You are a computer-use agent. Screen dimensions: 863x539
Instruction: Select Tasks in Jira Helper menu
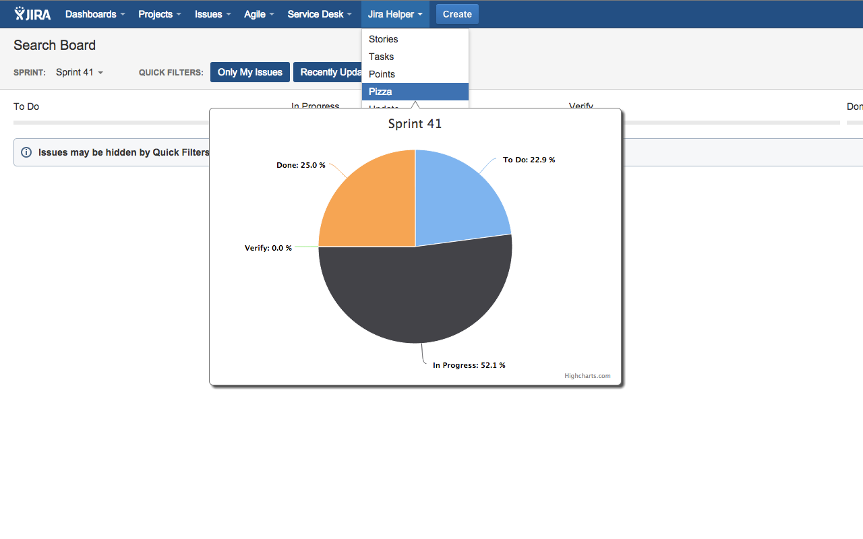click(415, 57)
